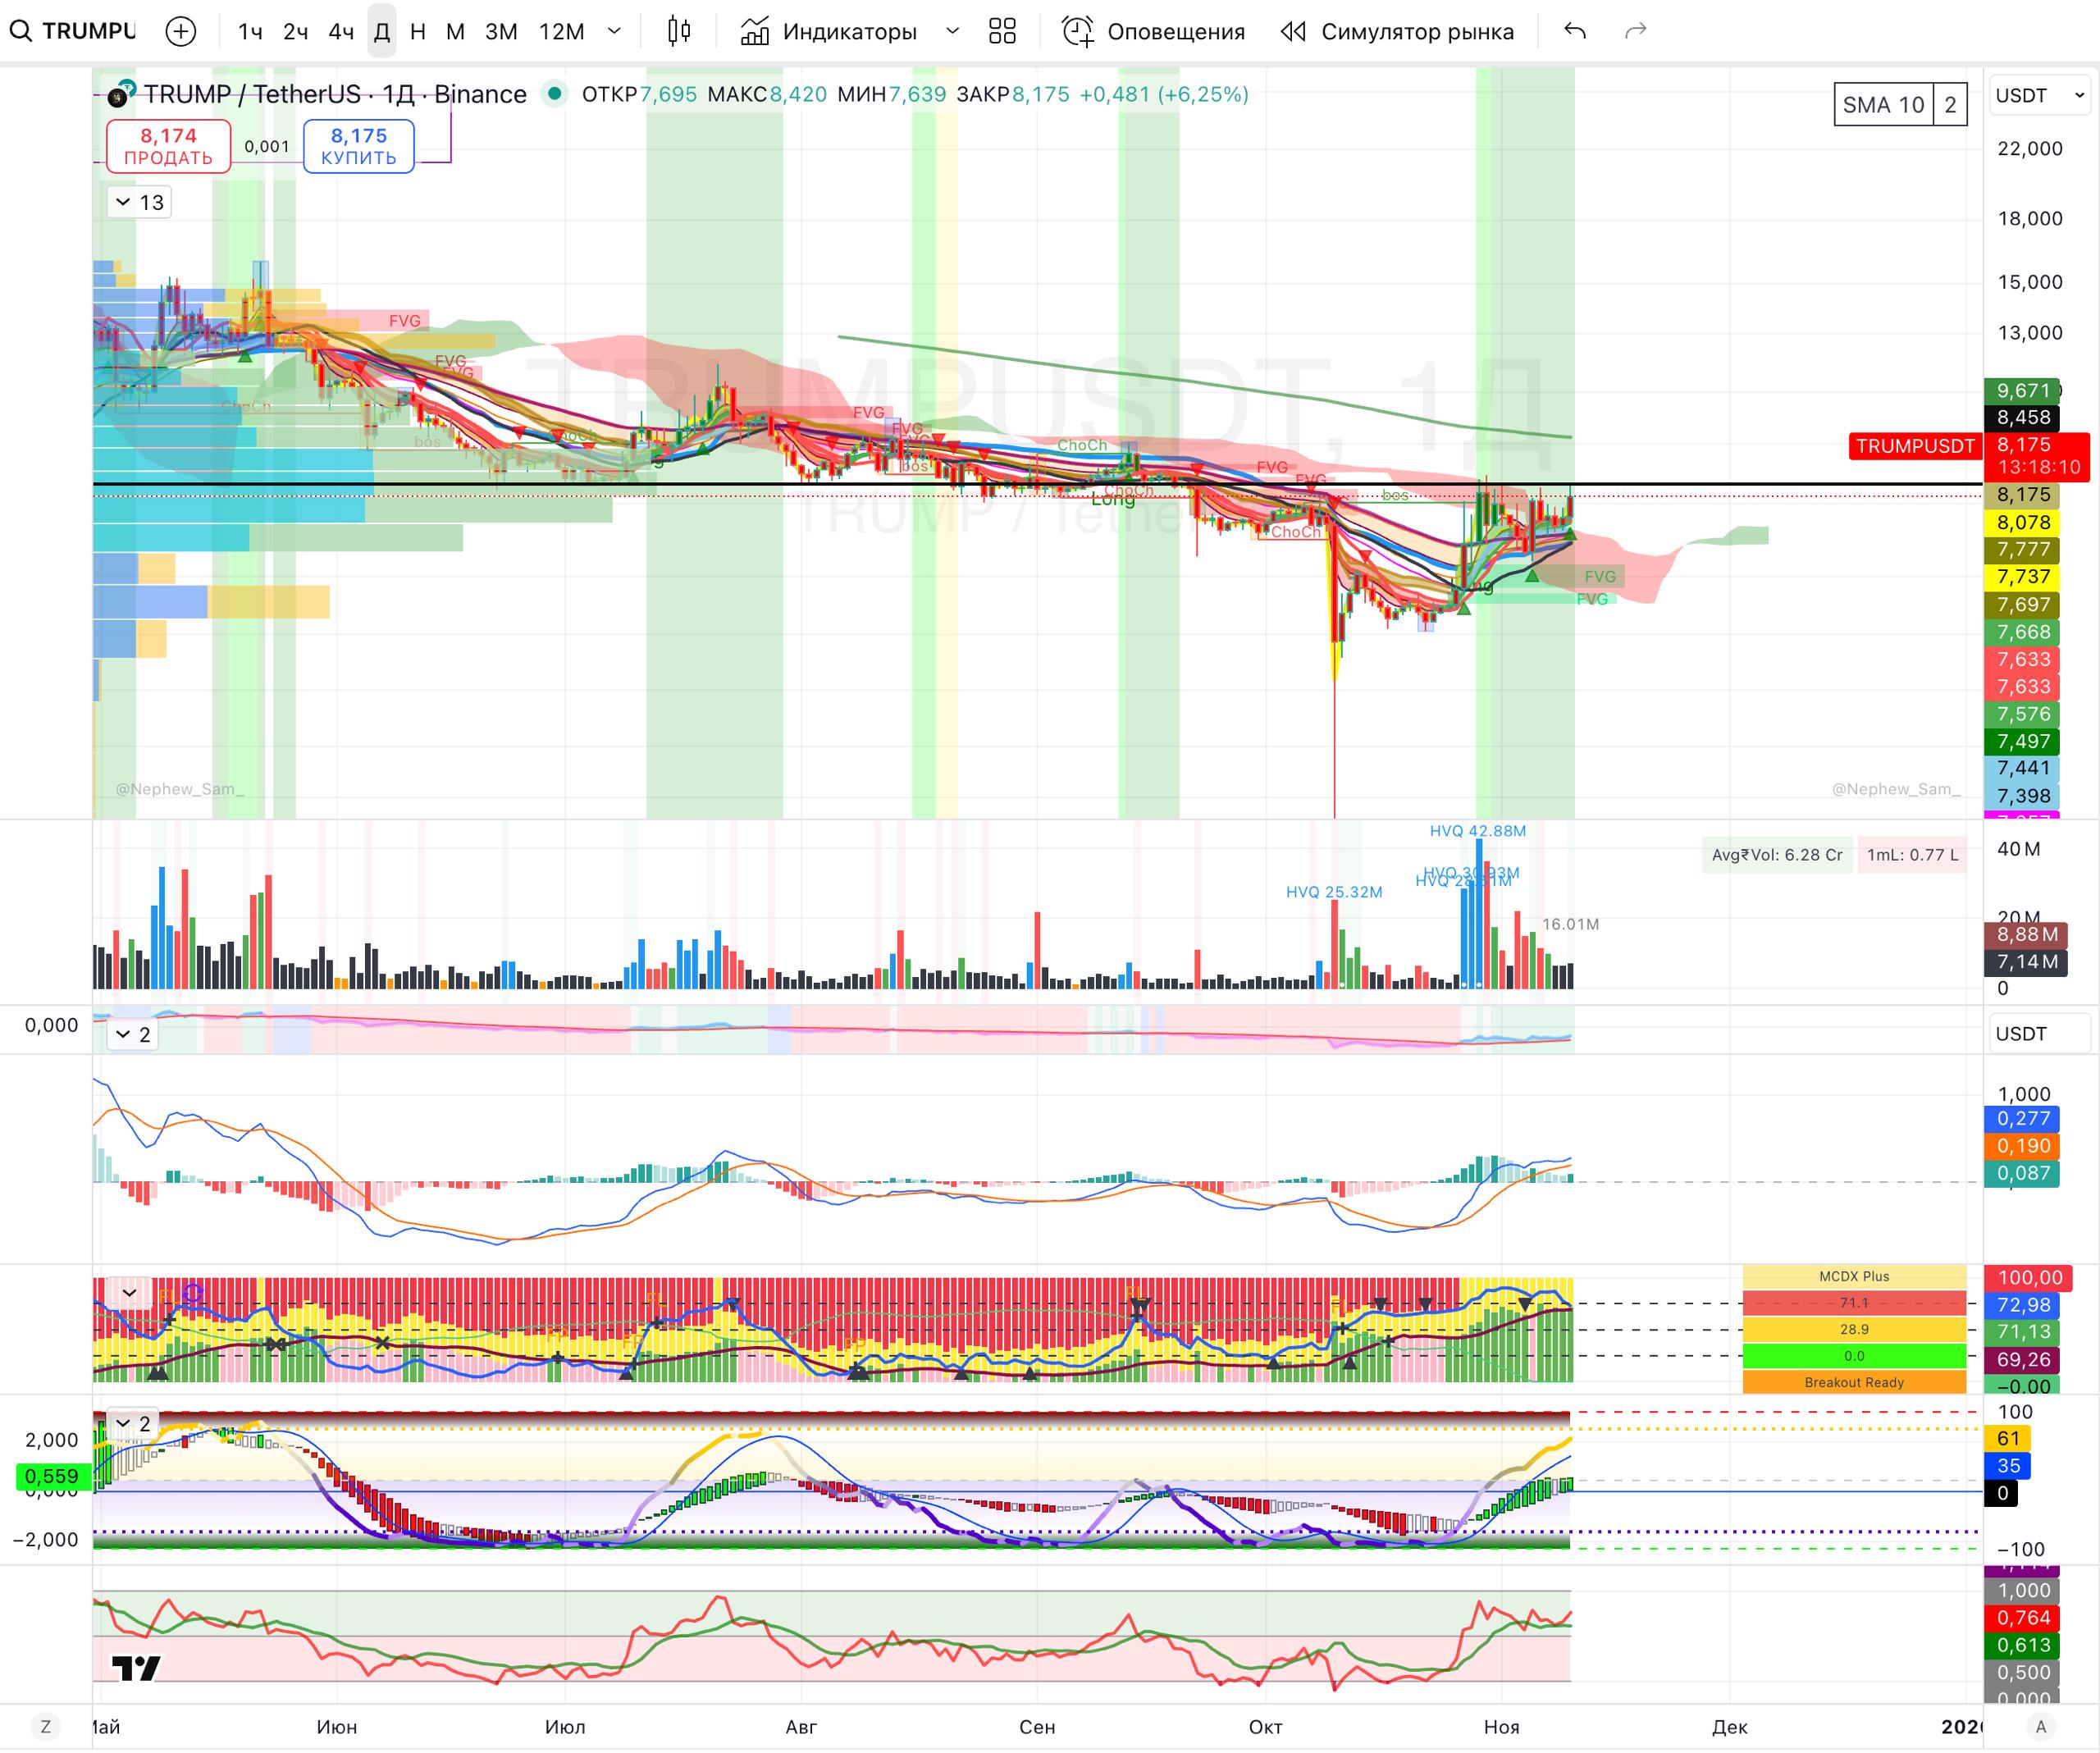Select the 4ч timeframe
The height and width of the screenshot is (1753, 2100).
341,31
